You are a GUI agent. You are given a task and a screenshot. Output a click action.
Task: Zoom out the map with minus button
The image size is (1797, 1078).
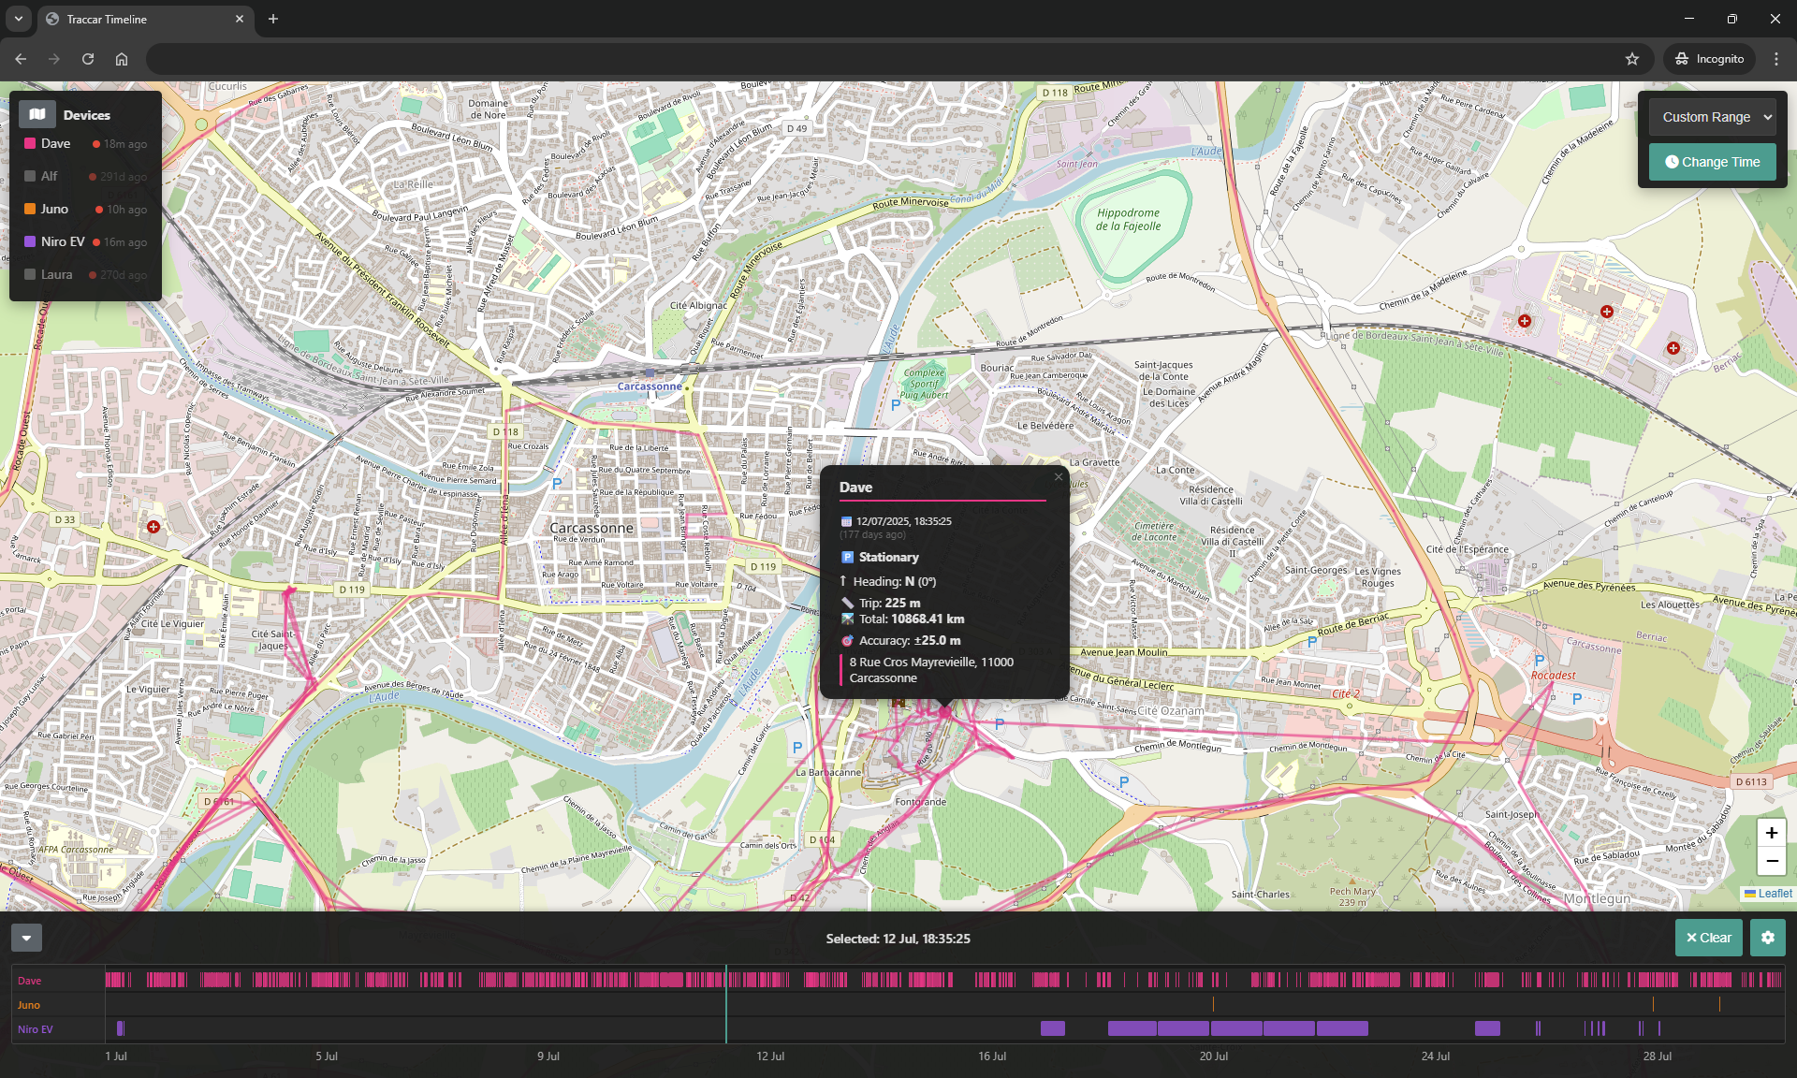coord(1771,861)
